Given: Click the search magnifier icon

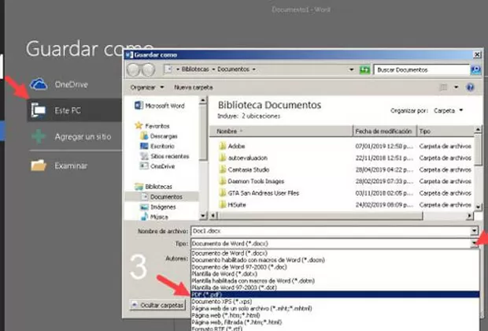Looking at the screenshot, I should click(475, 69).
